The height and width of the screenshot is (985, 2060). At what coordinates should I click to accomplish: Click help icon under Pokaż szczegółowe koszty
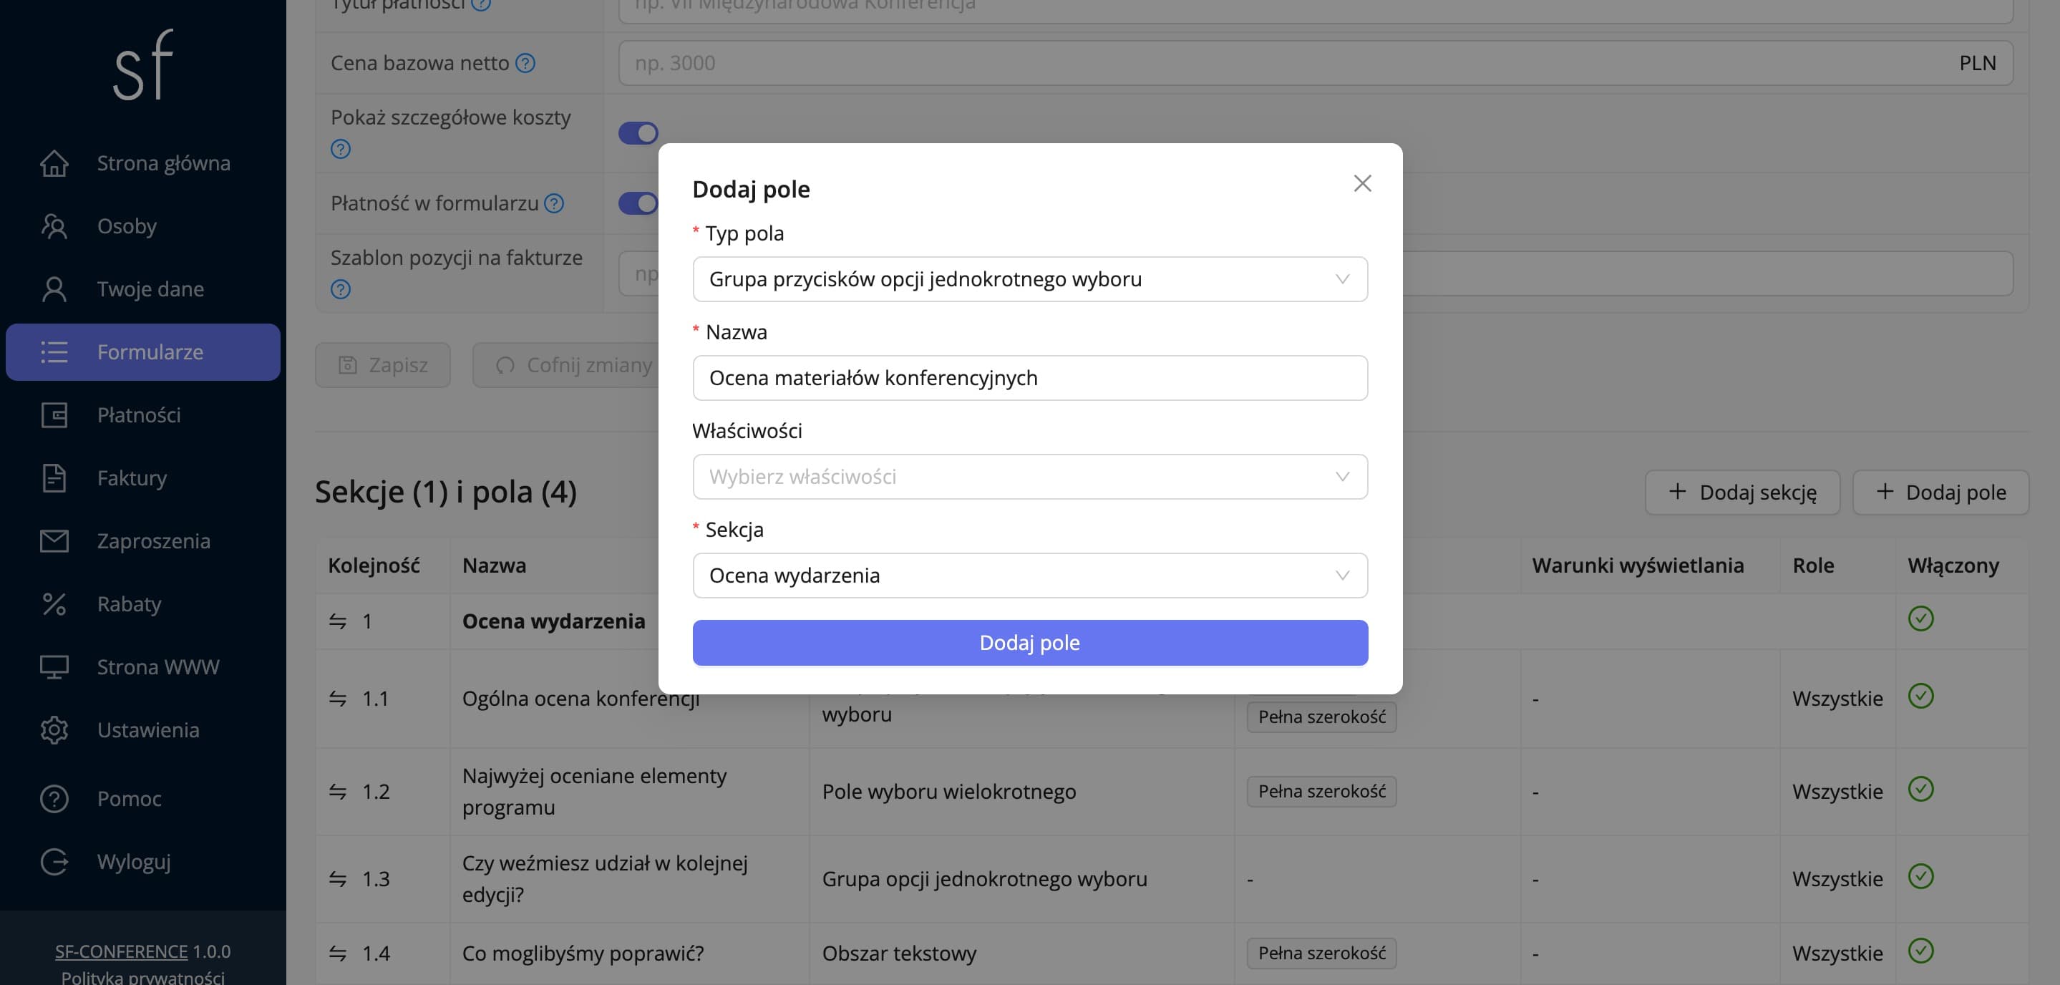click(341, 149)
